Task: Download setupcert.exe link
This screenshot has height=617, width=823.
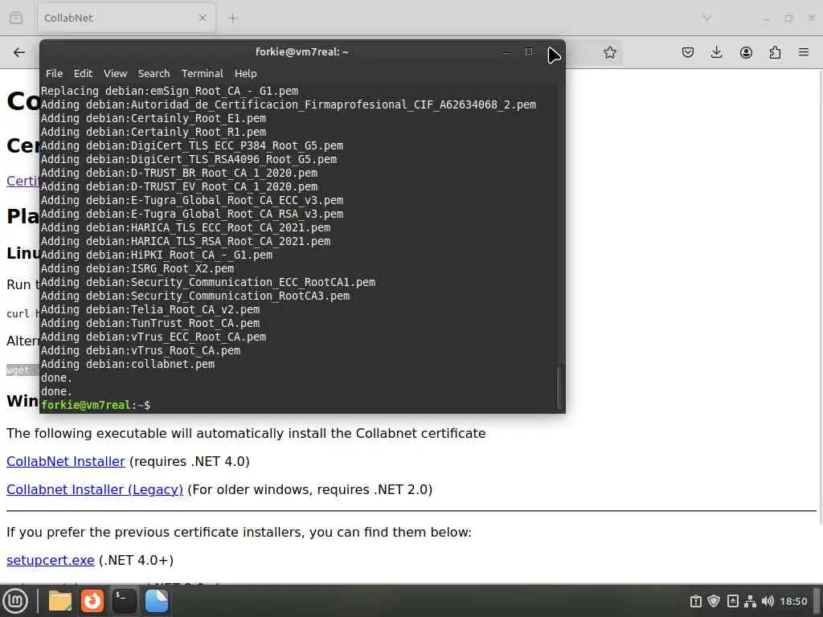Action: pyautogui.click(x=51, y=560)
